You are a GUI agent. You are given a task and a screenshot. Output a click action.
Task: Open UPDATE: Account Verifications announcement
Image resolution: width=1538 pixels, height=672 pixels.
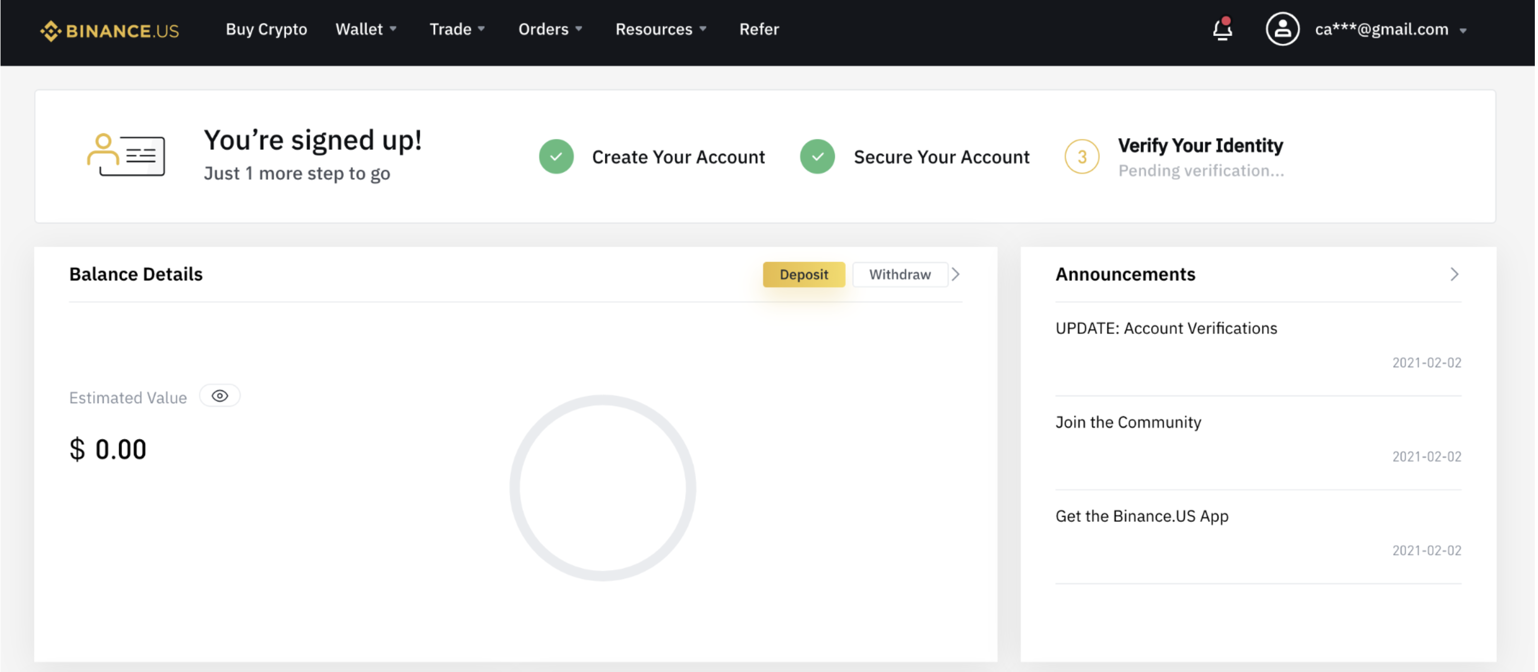click(x=1166, y=328)
